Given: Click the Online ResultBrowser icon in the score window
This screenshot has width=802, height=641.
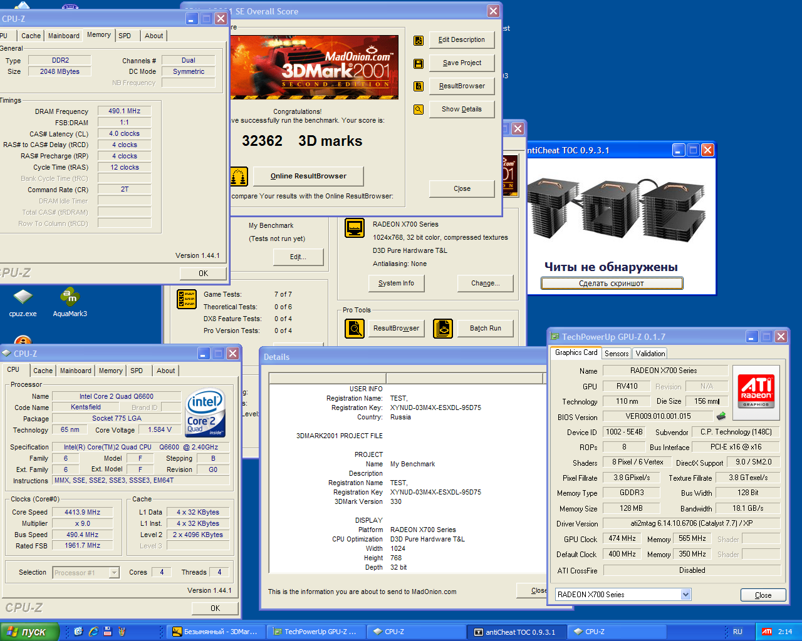Looking at the screenshot, I should [x=239, y=177].
